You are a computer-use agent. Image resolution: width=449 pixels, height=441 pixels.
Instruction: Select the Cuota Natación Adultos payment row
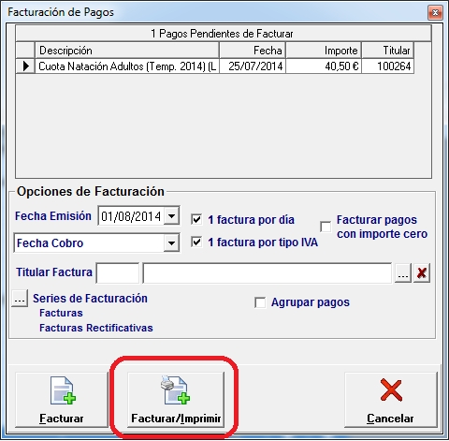(x=215, y=66)
